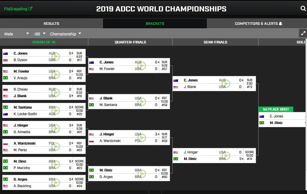This screenshot has width=307, height=194.
Task: Play video for Fowler vs Araujo match
Action: 56,75
